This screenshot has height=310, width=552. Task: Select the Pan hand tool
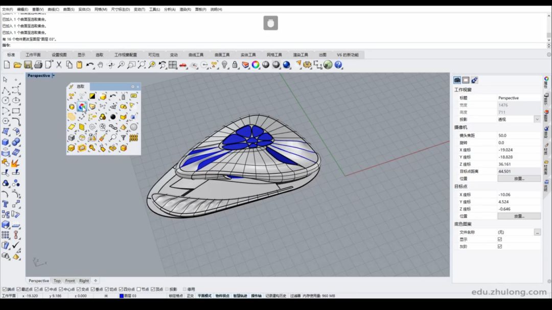click(100, 65)
